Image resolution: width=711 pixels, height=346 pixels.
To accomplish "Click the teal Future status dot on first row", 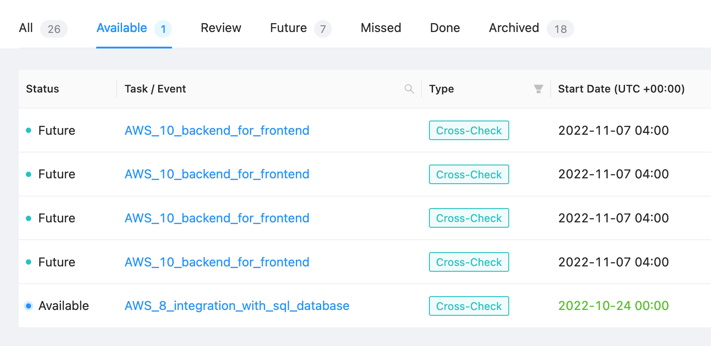I will coord(28,130).
